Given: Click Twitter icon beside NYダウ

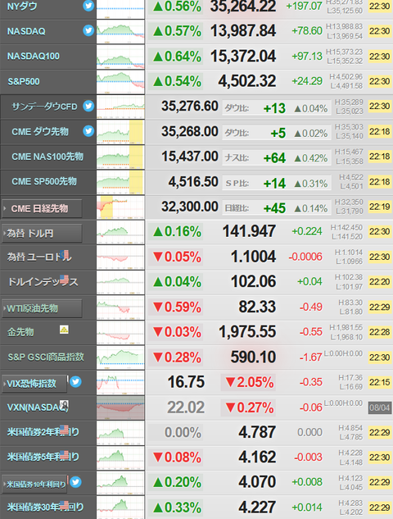Looking at the screenshot, I should click(88, 6).
